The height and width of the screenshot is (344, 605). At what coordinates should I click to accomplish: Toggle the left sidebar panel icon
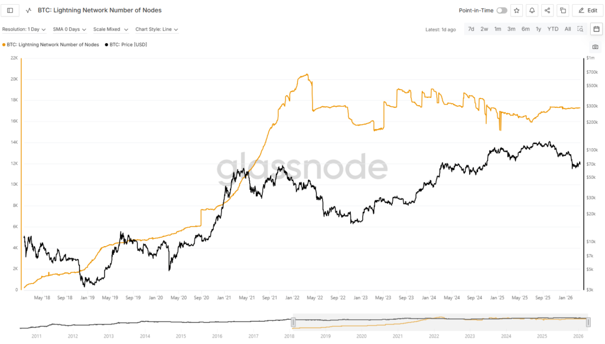click(x=9, y=10)
